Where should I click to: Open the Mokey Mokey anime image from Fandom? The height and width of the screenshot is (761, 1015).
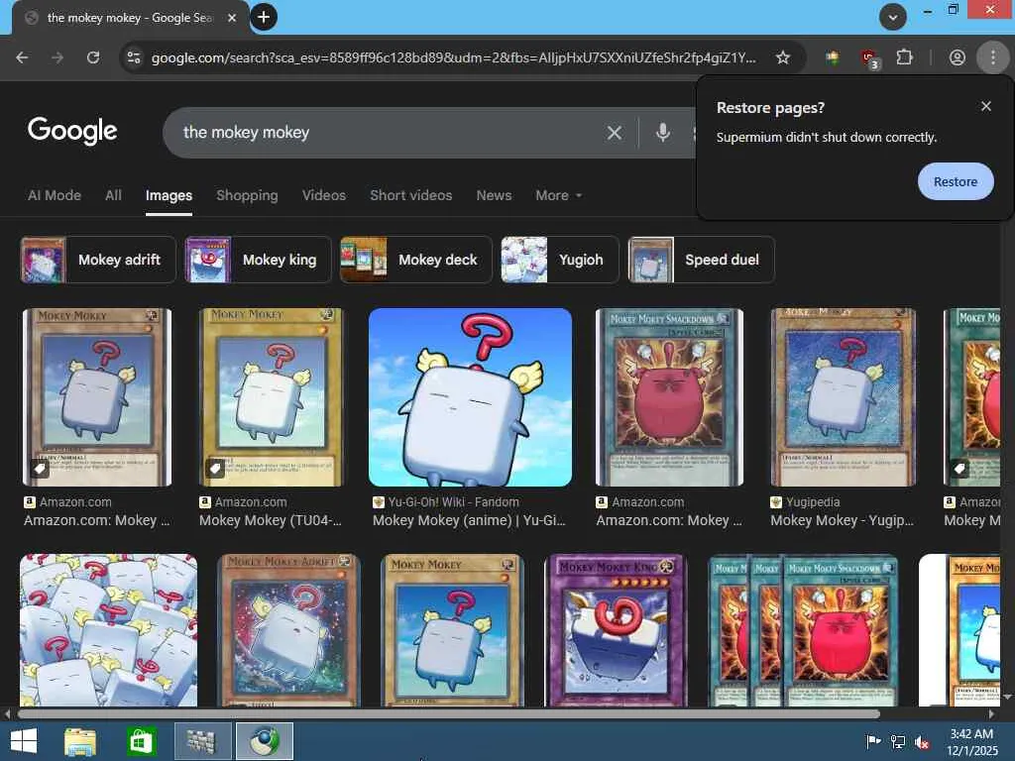coord(470,397)
